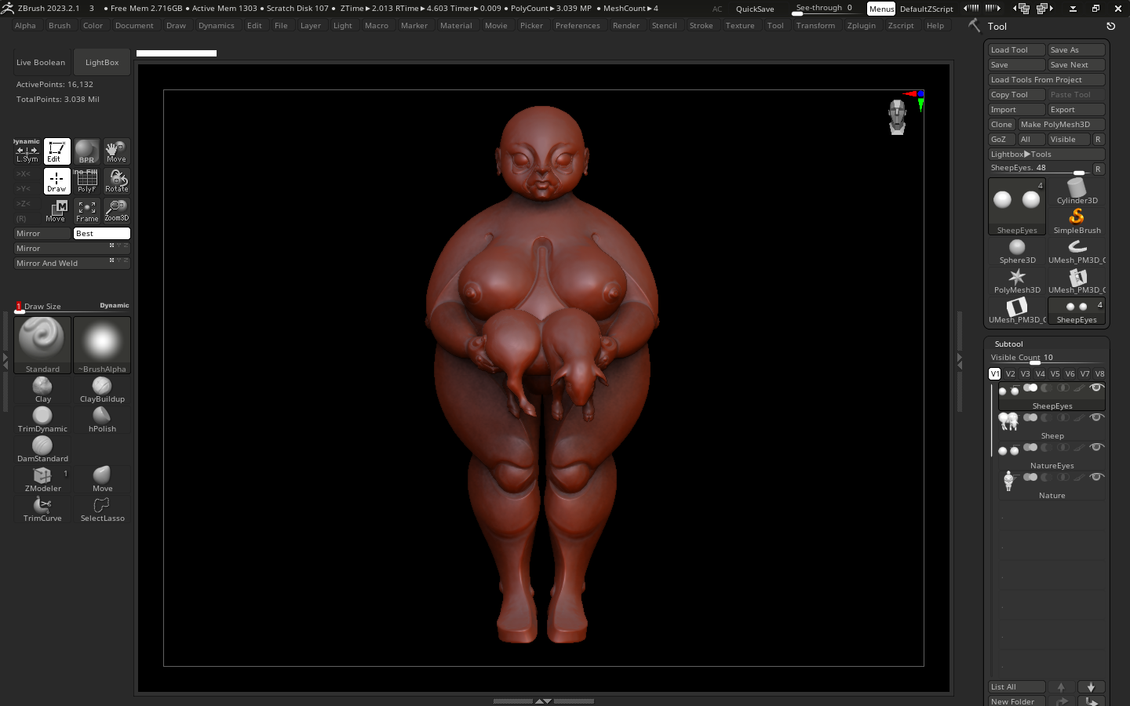Open the current SheepEyes tool thumbnail picker
Image resolution: width=1130 pixels, height=706 pixels.
point(1017,206)
